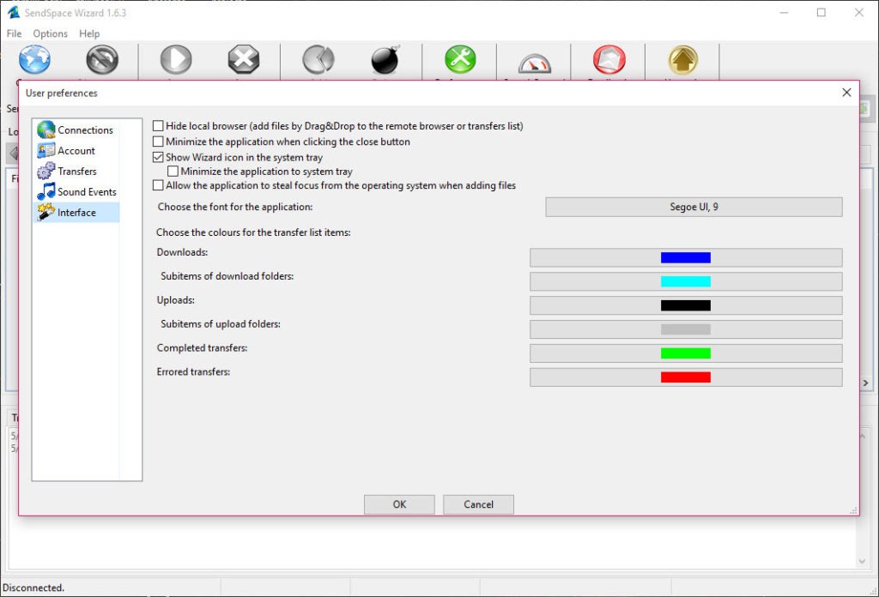
Task: Click the Disconnected status bar text
Action: coord(33,588)
